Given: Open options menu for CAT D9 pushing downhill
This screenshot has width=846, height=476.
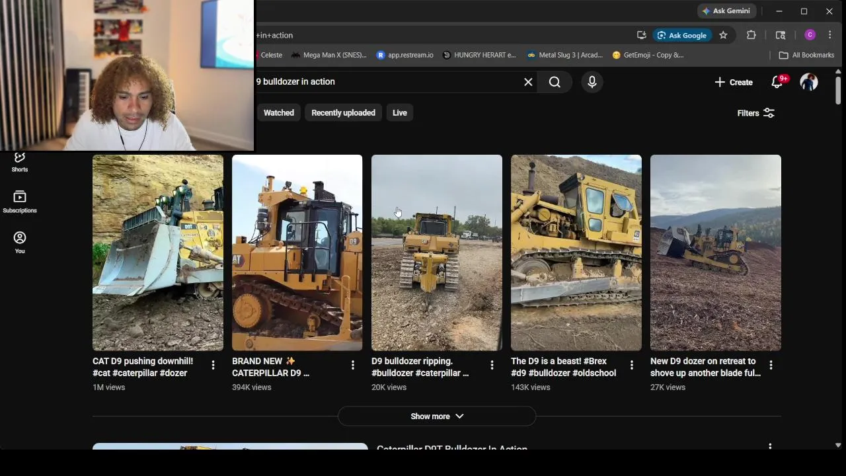Looking at the screenshot, I should [213, 365].
